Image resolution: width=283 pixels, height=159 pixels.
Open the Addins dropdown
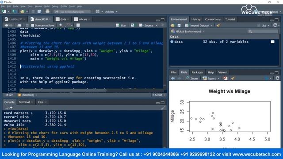pos(111,12)
